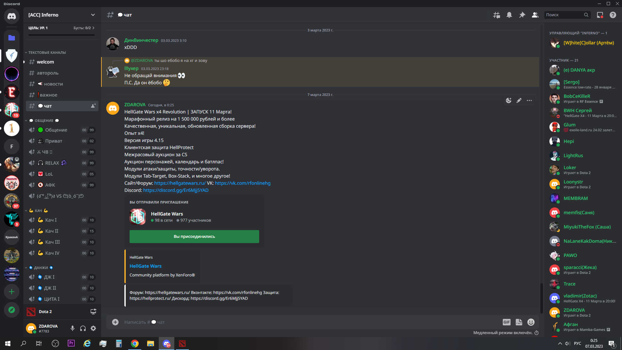Open File Explorer from the taskbar
This screenshot has width=622, height=350.
[151, 344]
